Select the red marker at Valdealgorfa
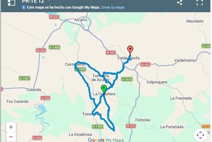The image size is (212, 142). click(x=130, y=50)
